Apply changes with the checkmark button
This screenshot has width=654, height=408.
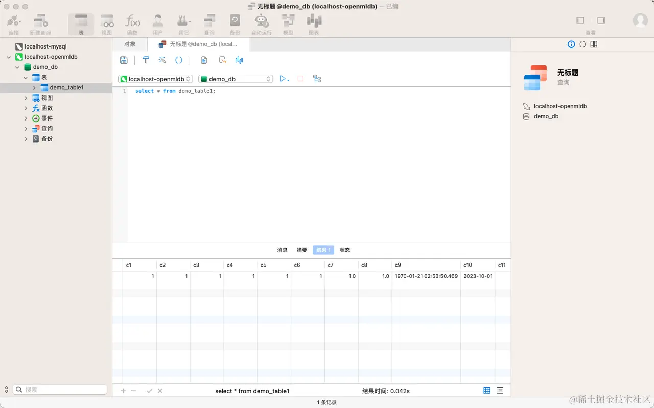click(x=149, y=391)
